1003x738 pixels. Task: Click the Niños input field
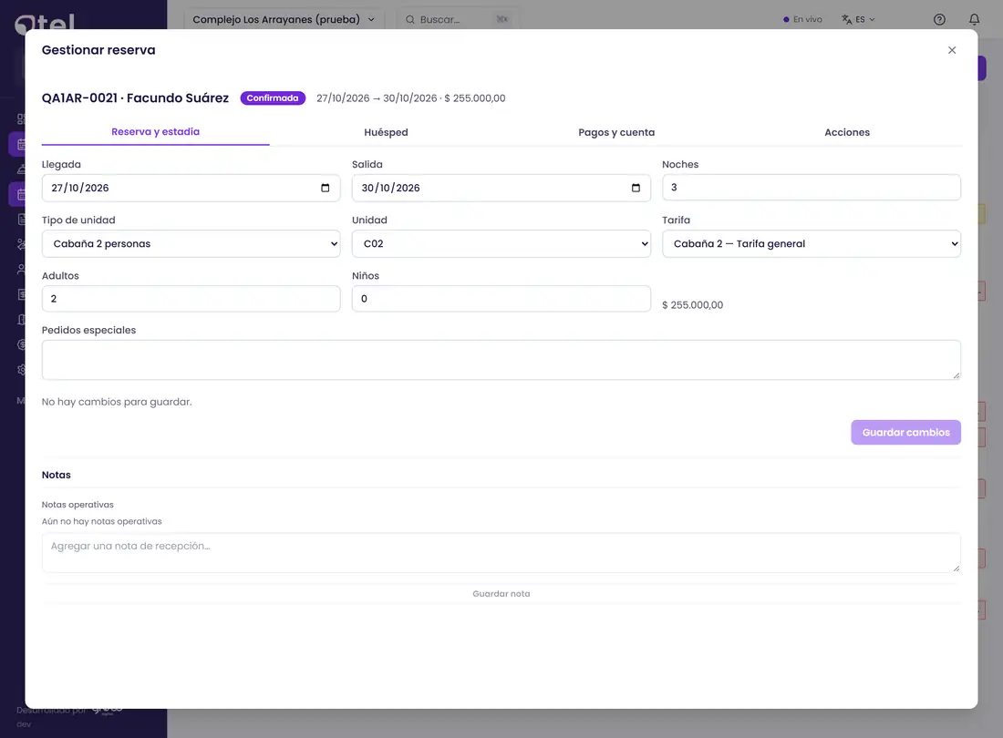click(x=501, y=299)
